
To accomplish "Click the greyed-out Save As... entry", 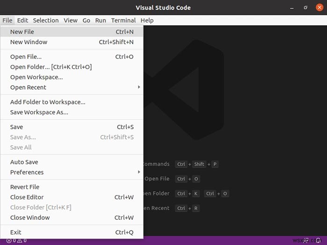I will point(72,137).
